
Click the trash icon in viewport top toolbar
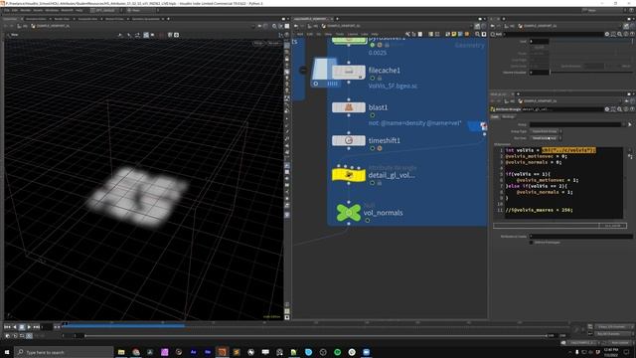click(x=170, y=36)
